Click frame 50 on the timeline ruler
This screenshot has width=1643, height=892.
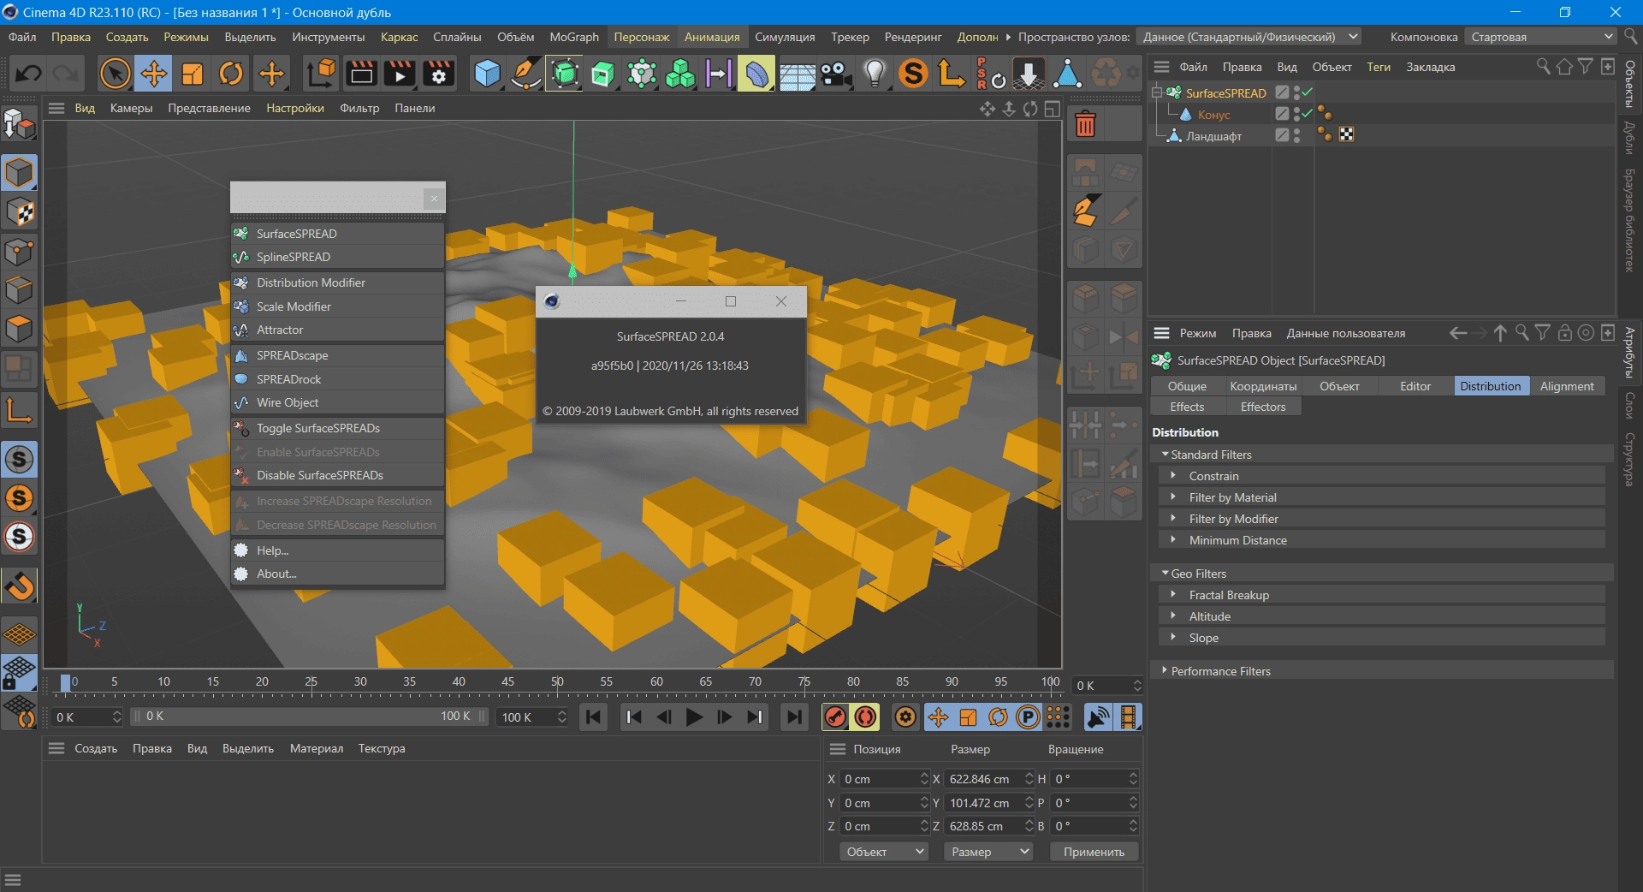tap(557, 682)
